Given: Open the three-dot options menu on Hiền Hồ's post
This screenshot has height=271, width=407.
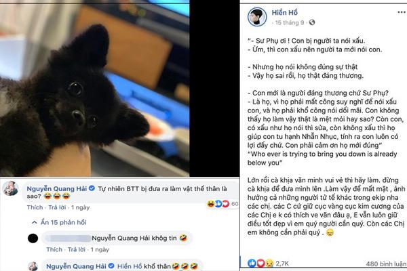Looking at the screenshot, I should (x=402, y=12).
